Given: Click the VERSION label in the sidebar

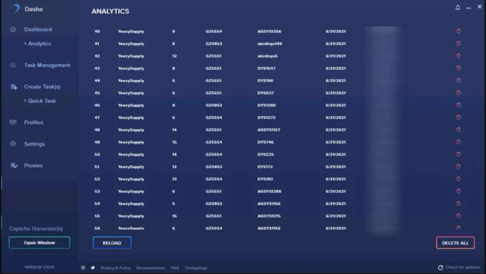Looking at the screenshot, I should point(39,267).
